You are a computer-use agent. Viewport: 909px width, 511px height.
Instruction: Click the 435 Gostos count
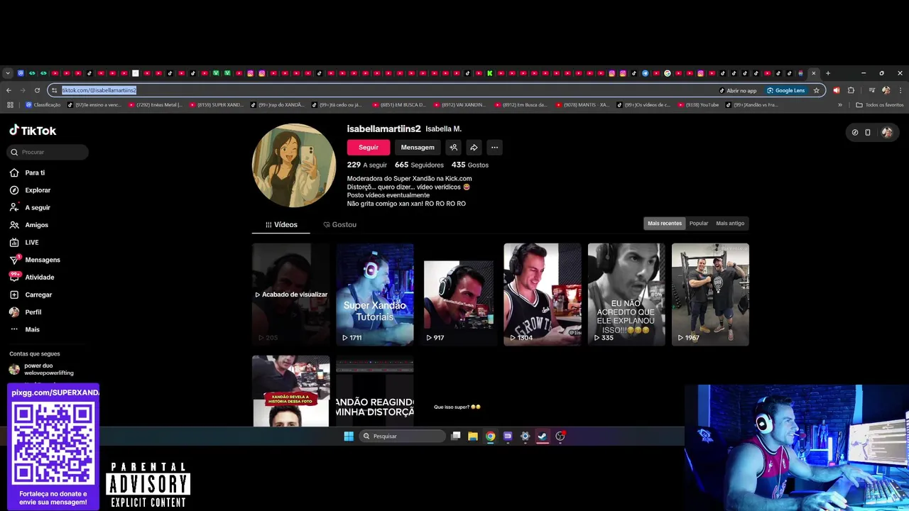click(x=470, y=165)
